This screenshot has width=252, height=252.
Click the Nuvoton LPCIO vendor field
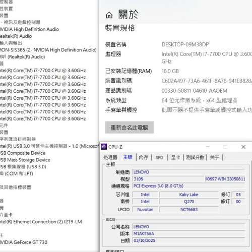[x=145, y=209]
